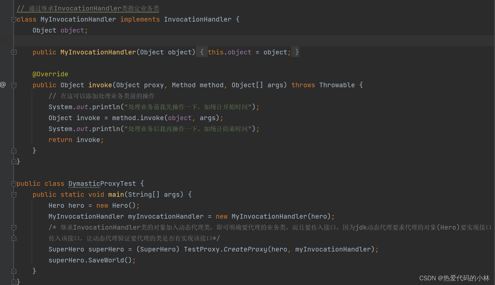Click the "main" method name
Screen dimensions: 495x285
tap(116, 194)
